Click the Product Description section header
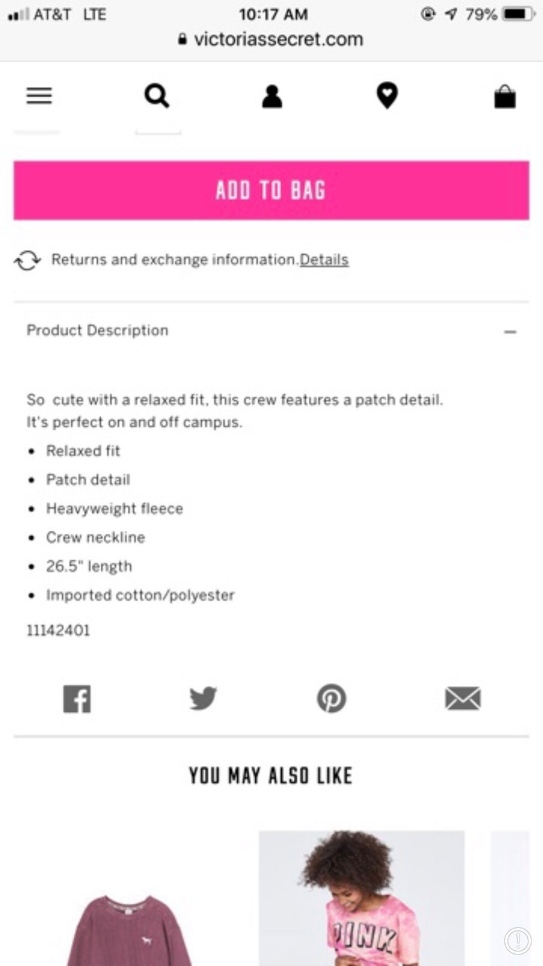543x966 pixels. (271, 331)
